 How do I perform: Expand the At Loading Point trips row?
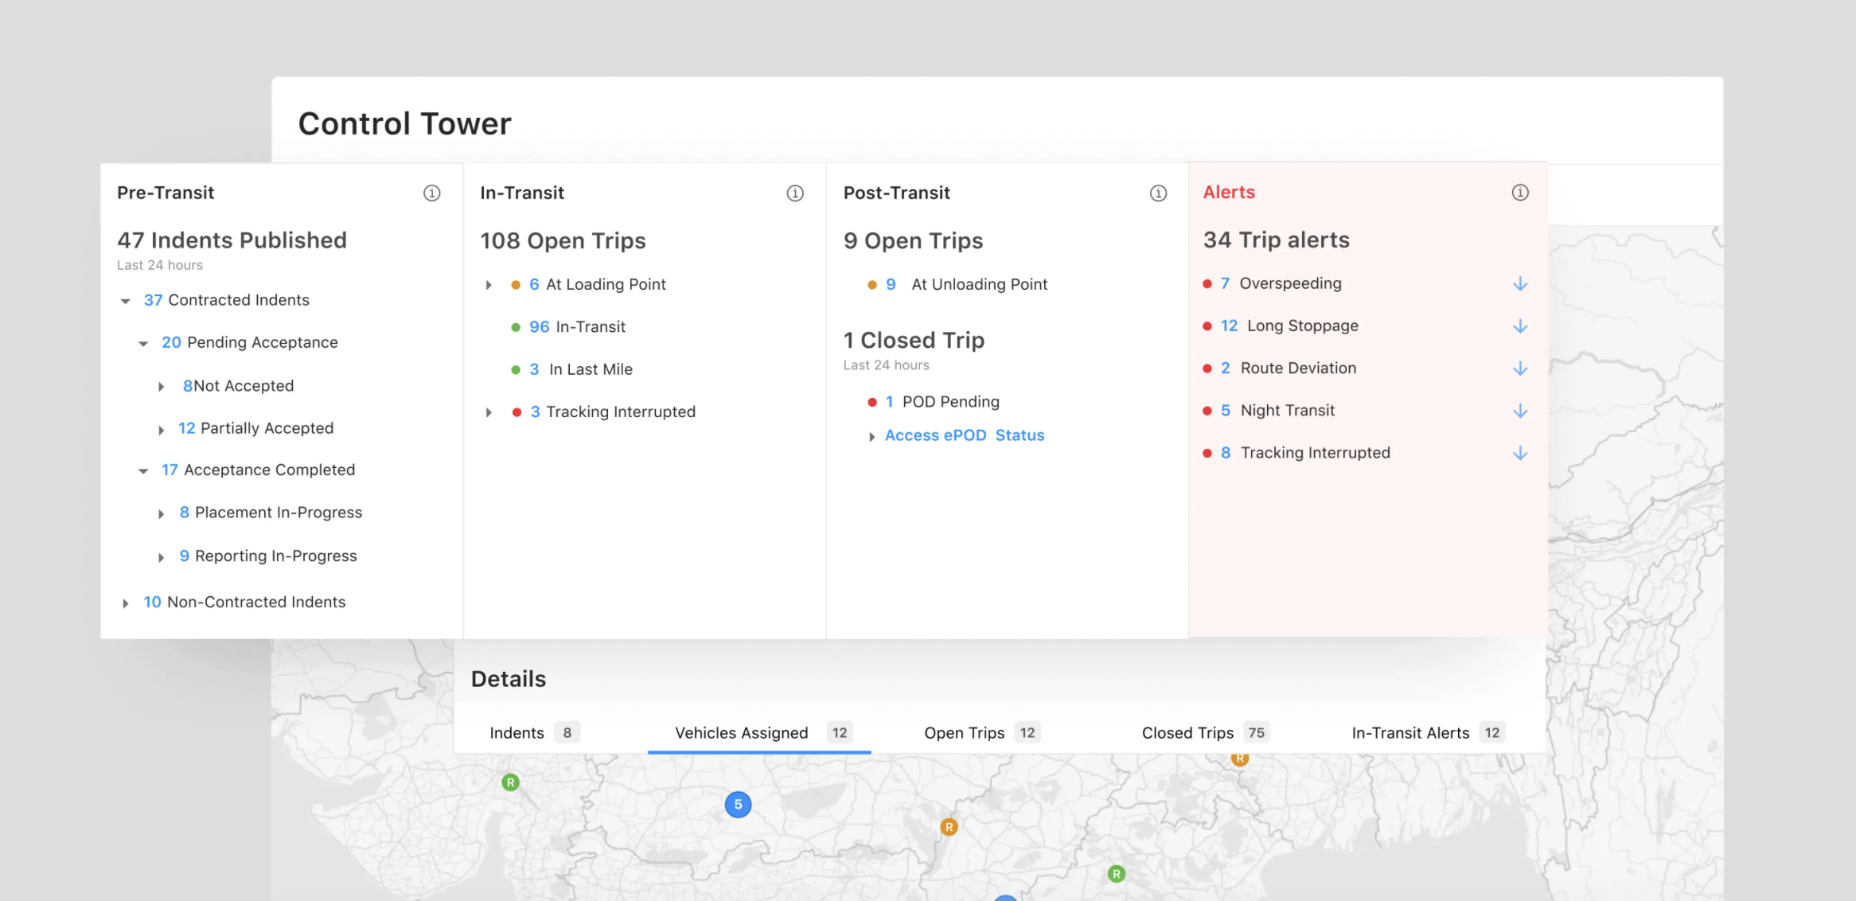(489, 284)
